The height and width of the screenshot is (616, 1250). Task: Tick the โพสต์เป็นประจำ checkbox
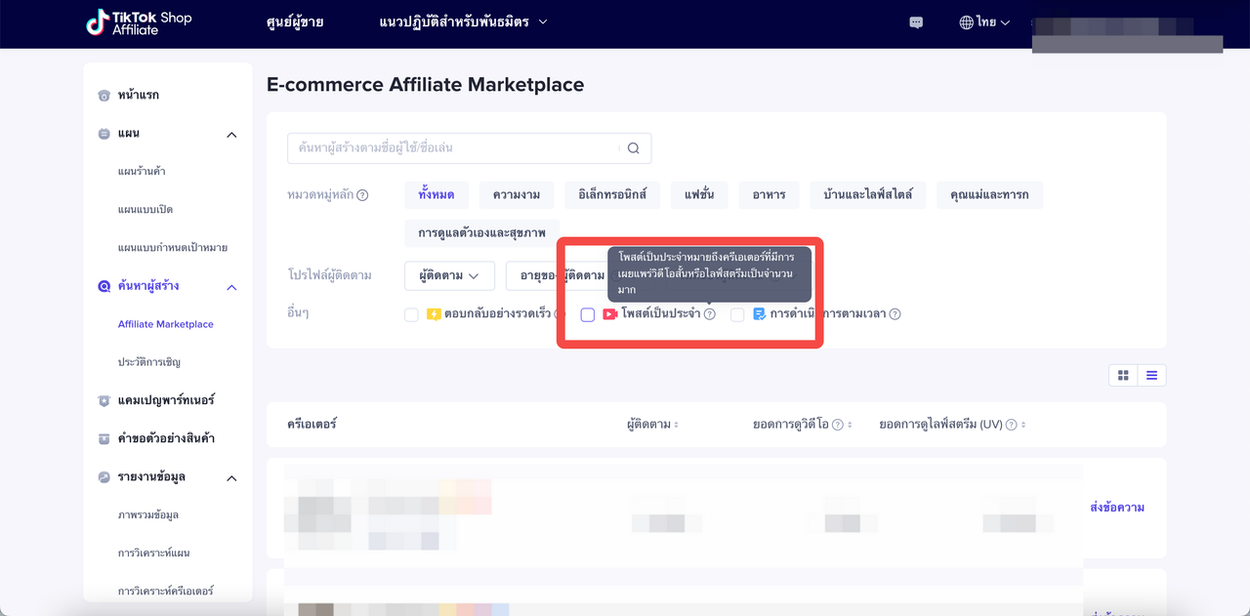tap(588, 314)
